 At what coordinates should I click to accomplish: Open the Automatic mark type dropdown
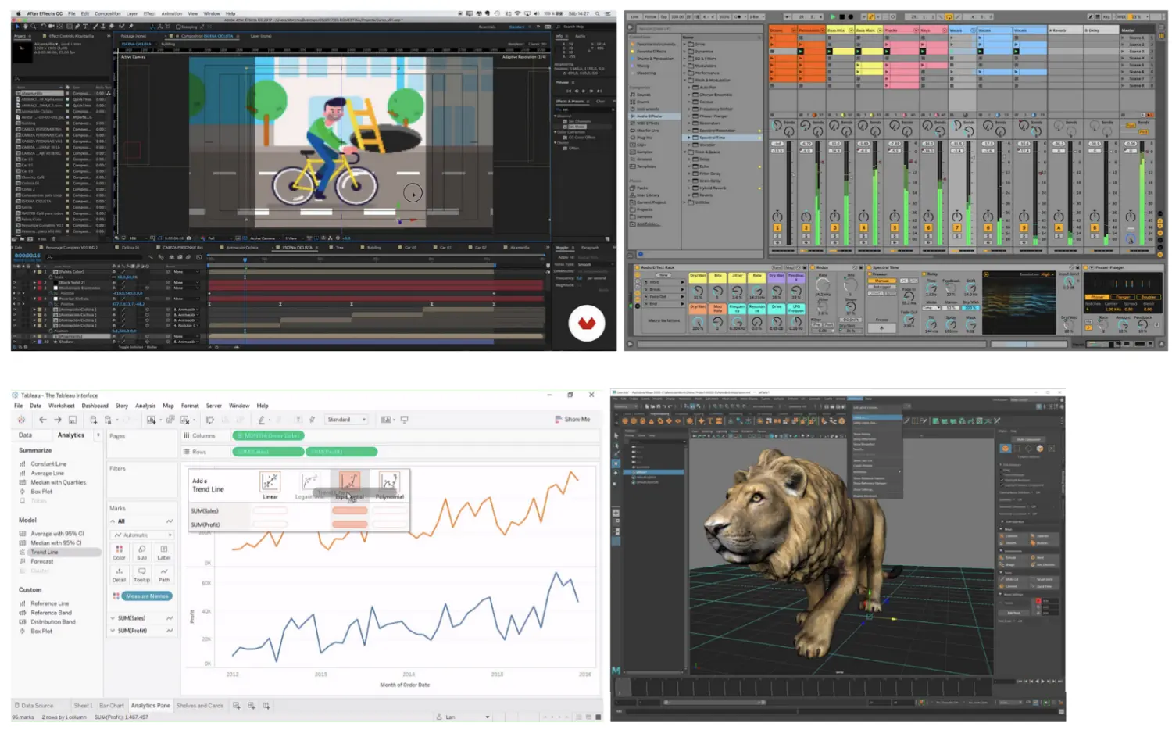pyautogui.click(x=142, y=535)
